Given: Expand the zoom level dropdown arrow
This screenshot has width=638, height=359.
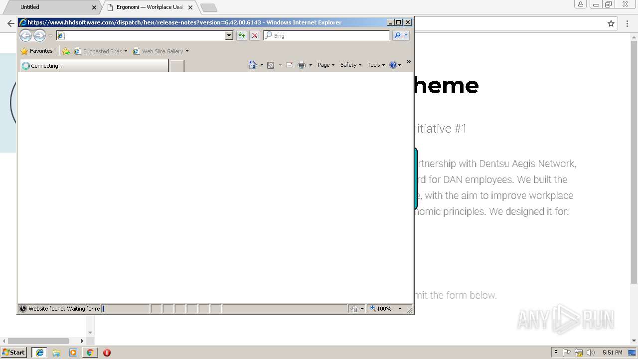Looking at the screenshot, I should click(x=400, y=309).
